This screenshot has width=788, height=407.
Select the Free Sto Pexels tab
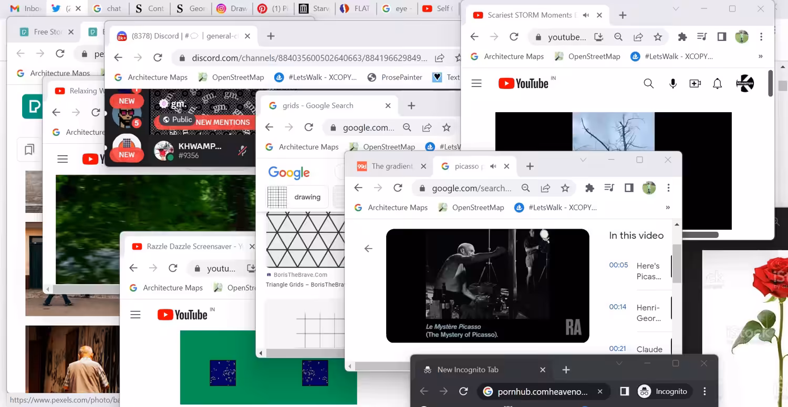point(47,32)
